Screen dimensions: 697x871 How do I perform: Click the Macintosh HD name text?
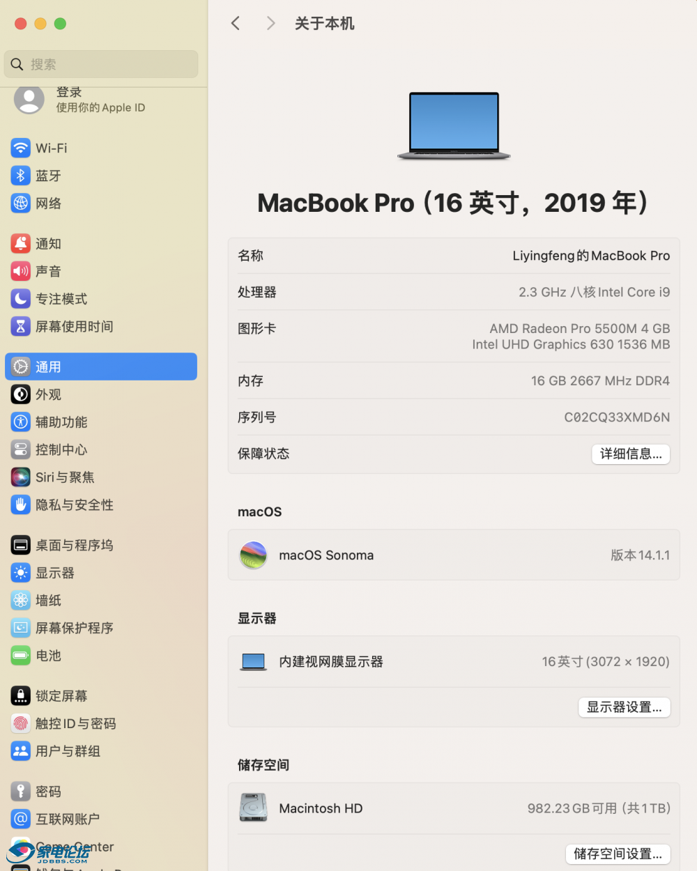[321, 808]
